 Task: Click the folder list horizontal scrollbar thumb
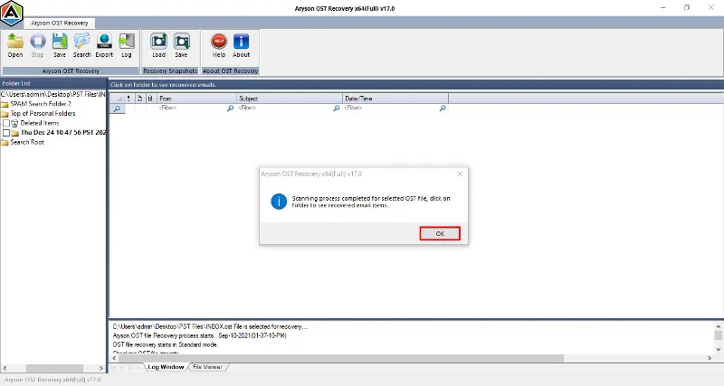click(x=54, y=368)
